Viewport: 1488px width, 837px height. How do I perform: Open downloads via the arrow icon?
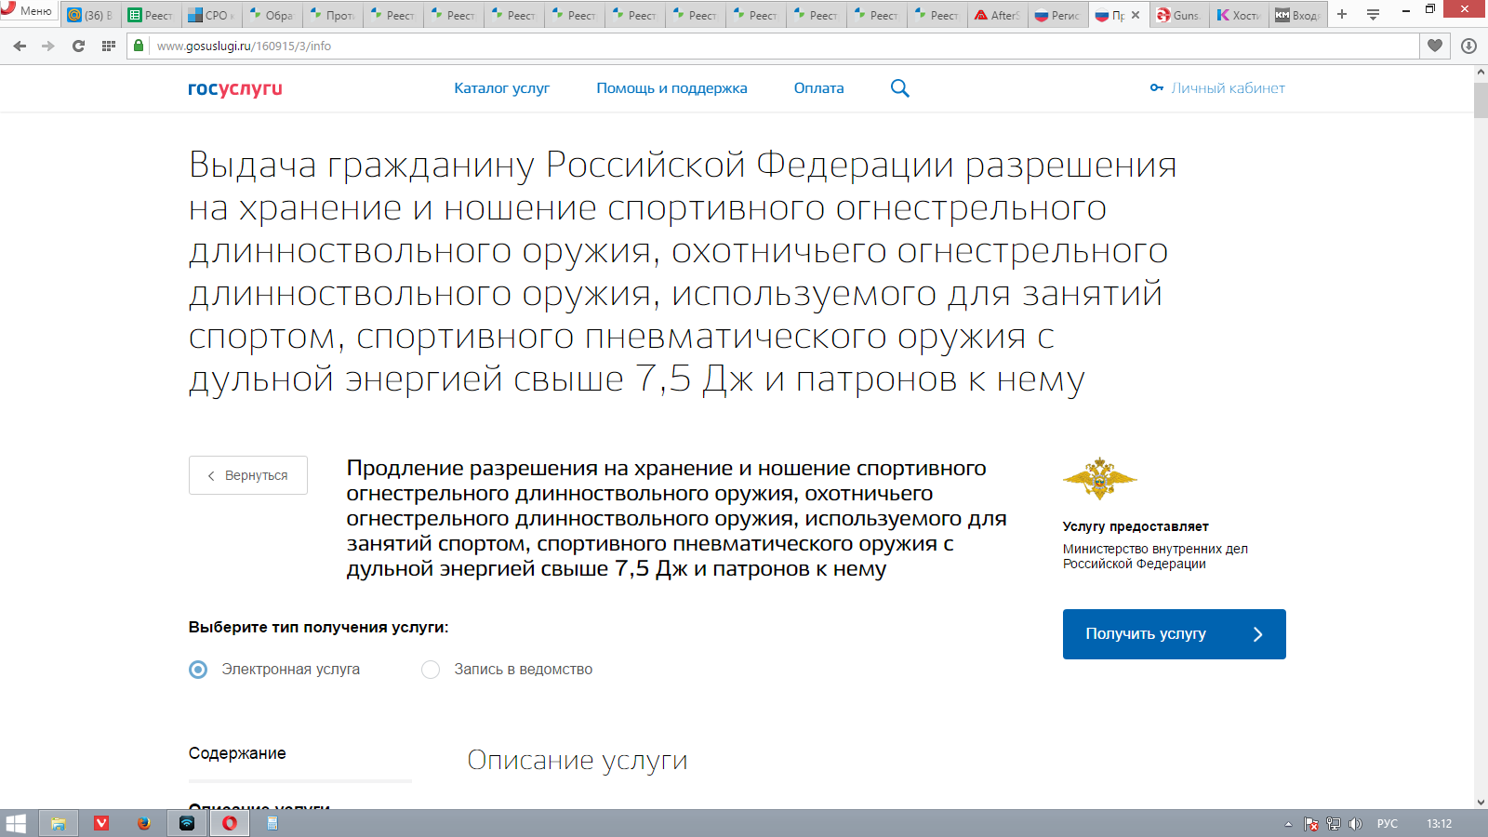coord(1468,46)
